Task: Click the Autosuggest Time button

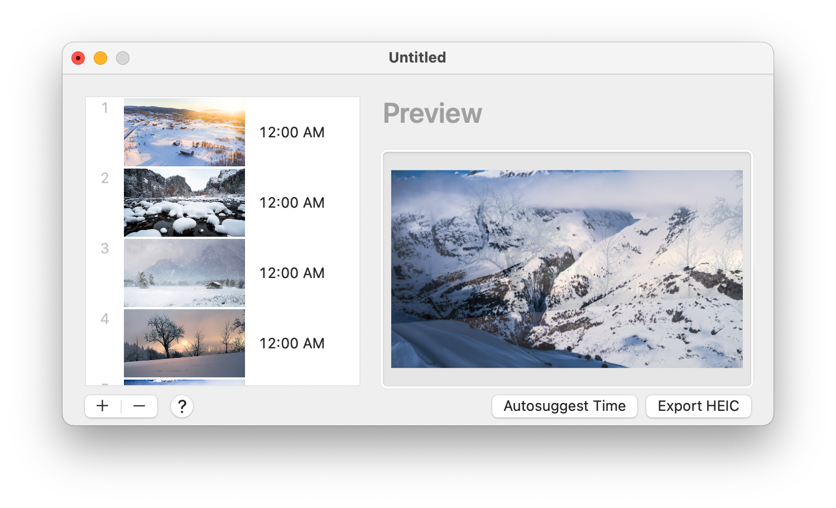Action: [x=564, y=406]
